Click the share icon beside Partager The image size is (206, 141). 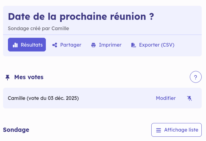(55, 45)
